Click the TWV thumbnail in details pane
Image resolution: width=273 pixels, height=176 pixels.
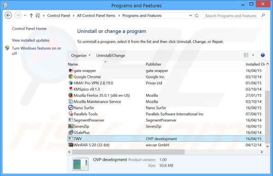click(x=81, y=164)
